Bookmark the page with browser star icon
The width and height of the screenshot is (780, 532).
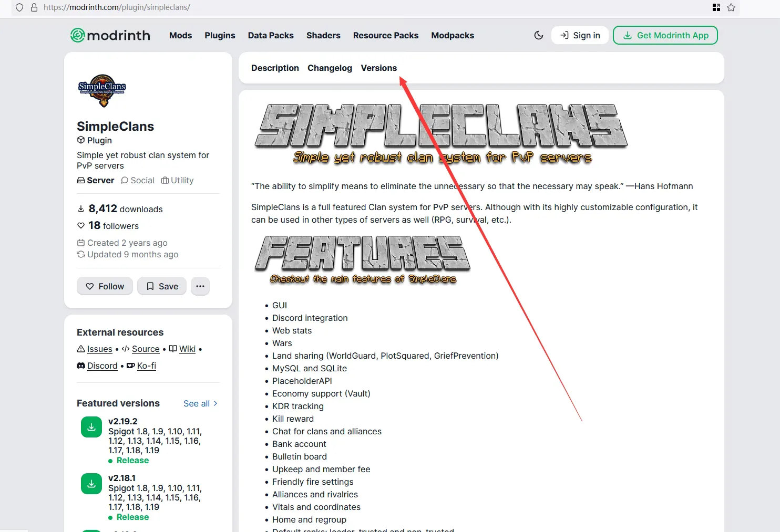click(x=731, y=7)
